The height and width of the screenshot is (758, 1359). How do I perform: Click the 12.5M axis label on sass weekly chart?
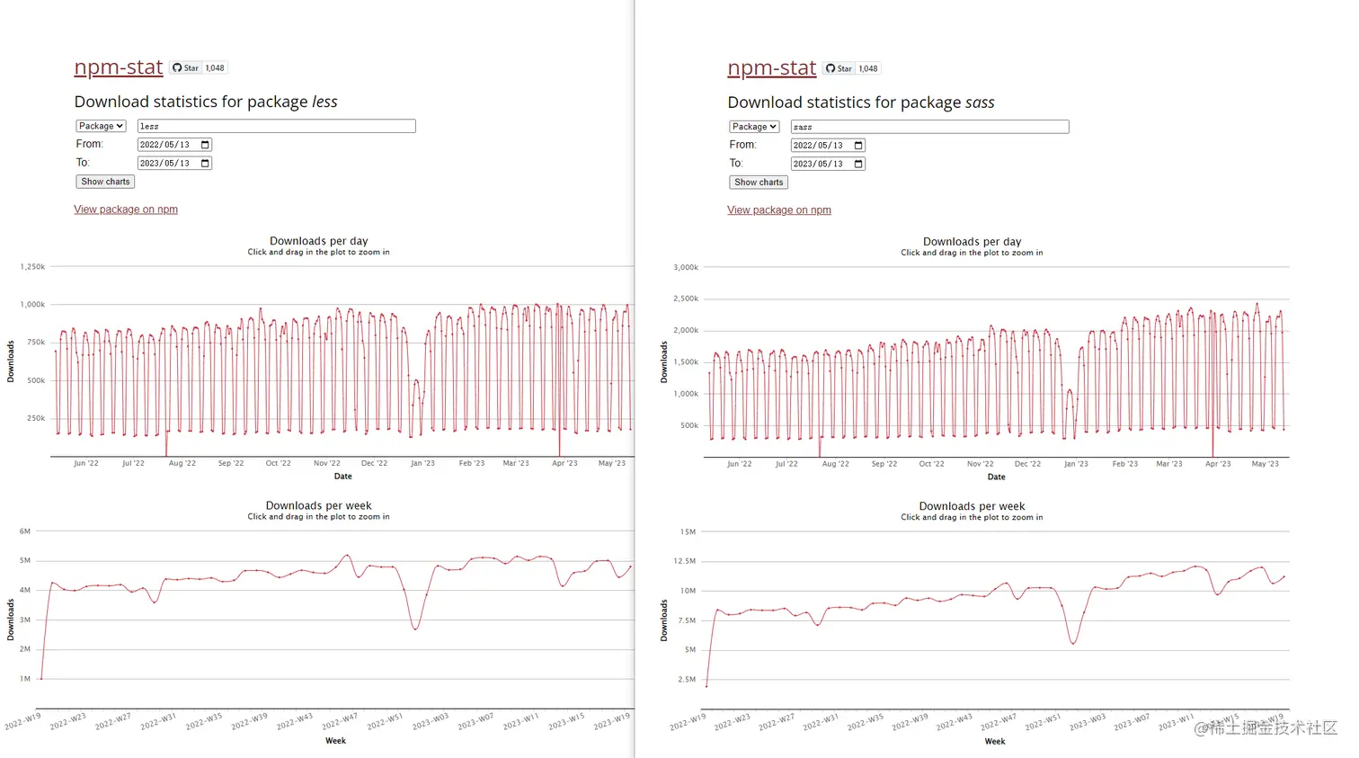[685, 562]
